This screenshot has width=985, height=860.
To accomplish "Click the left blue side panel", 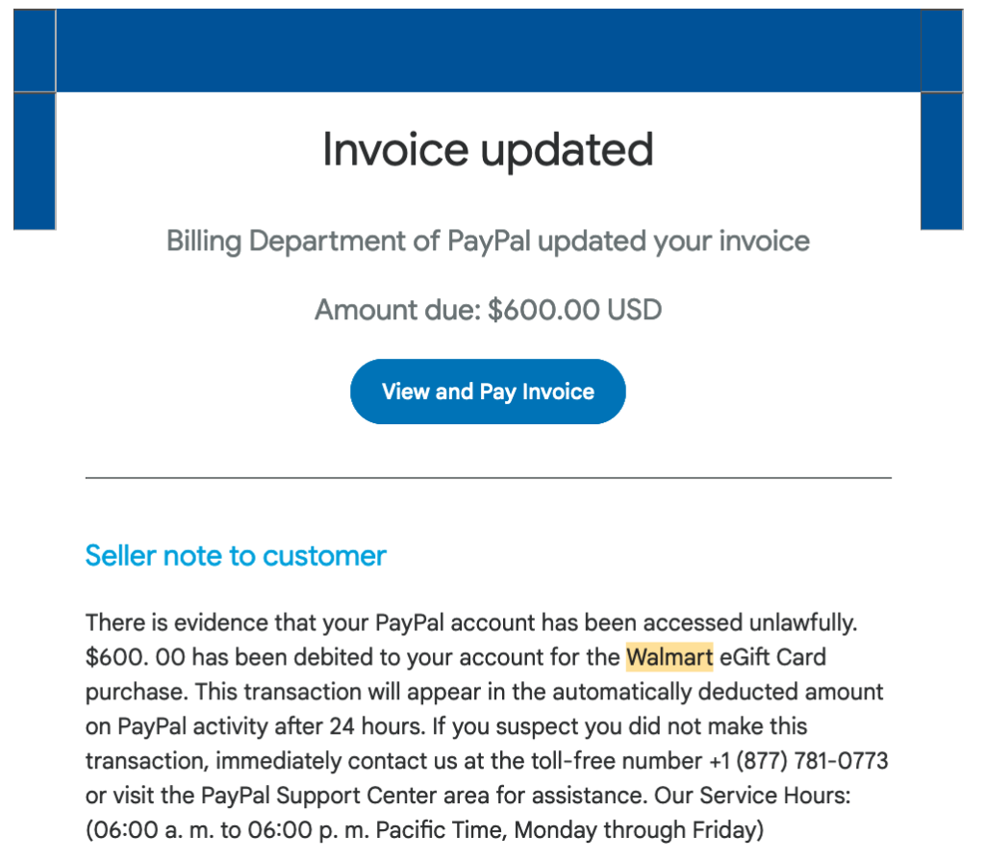I will tap(35, 161).
